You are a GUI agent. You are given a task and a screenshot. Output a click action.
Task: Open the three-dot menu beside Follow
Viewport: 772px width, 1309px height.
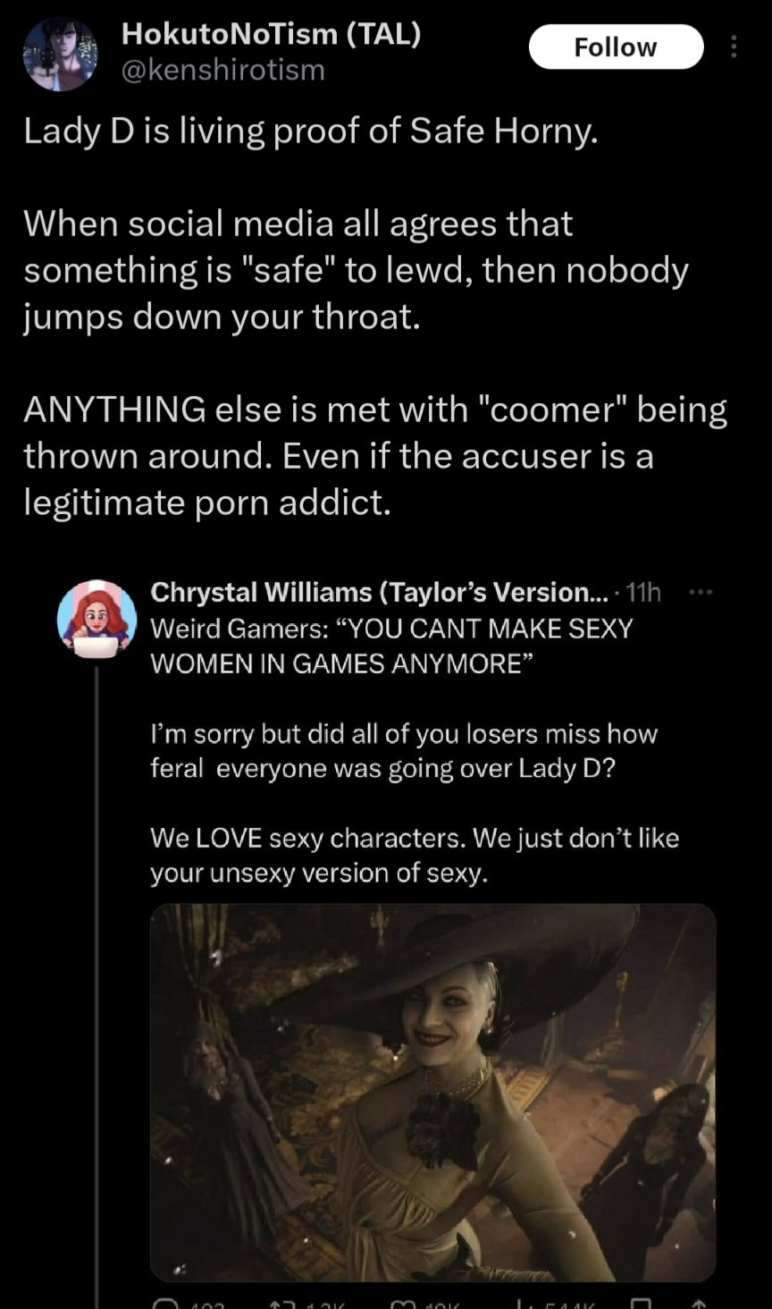click(734, 46)
